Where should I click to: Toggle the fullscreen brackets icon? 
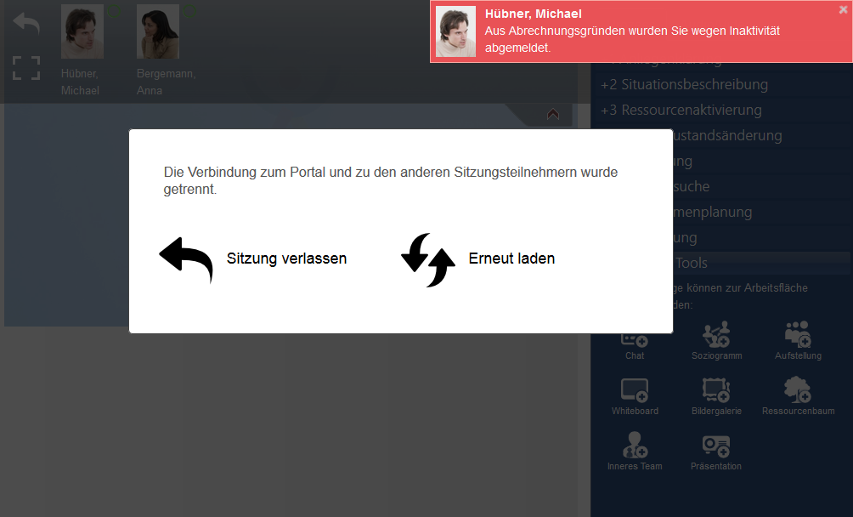point(26,68)
